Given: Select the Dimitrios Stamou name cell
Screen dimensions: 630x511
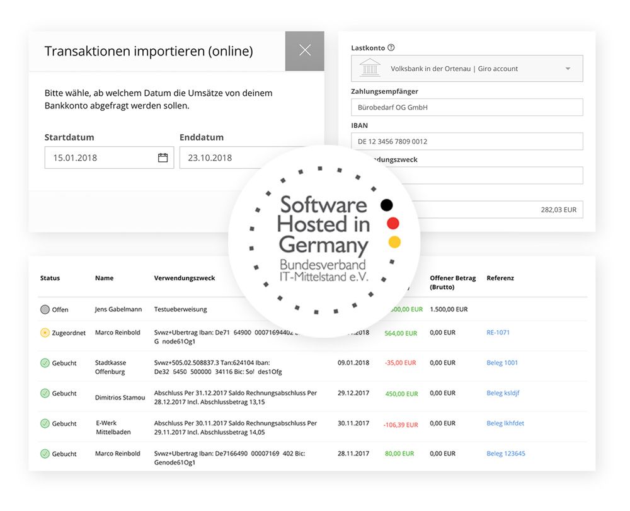Looking at the screenshot, I should (120, 398).
